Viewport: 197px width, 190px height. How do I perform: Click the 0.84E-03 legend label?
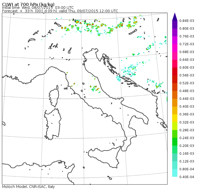187,21
